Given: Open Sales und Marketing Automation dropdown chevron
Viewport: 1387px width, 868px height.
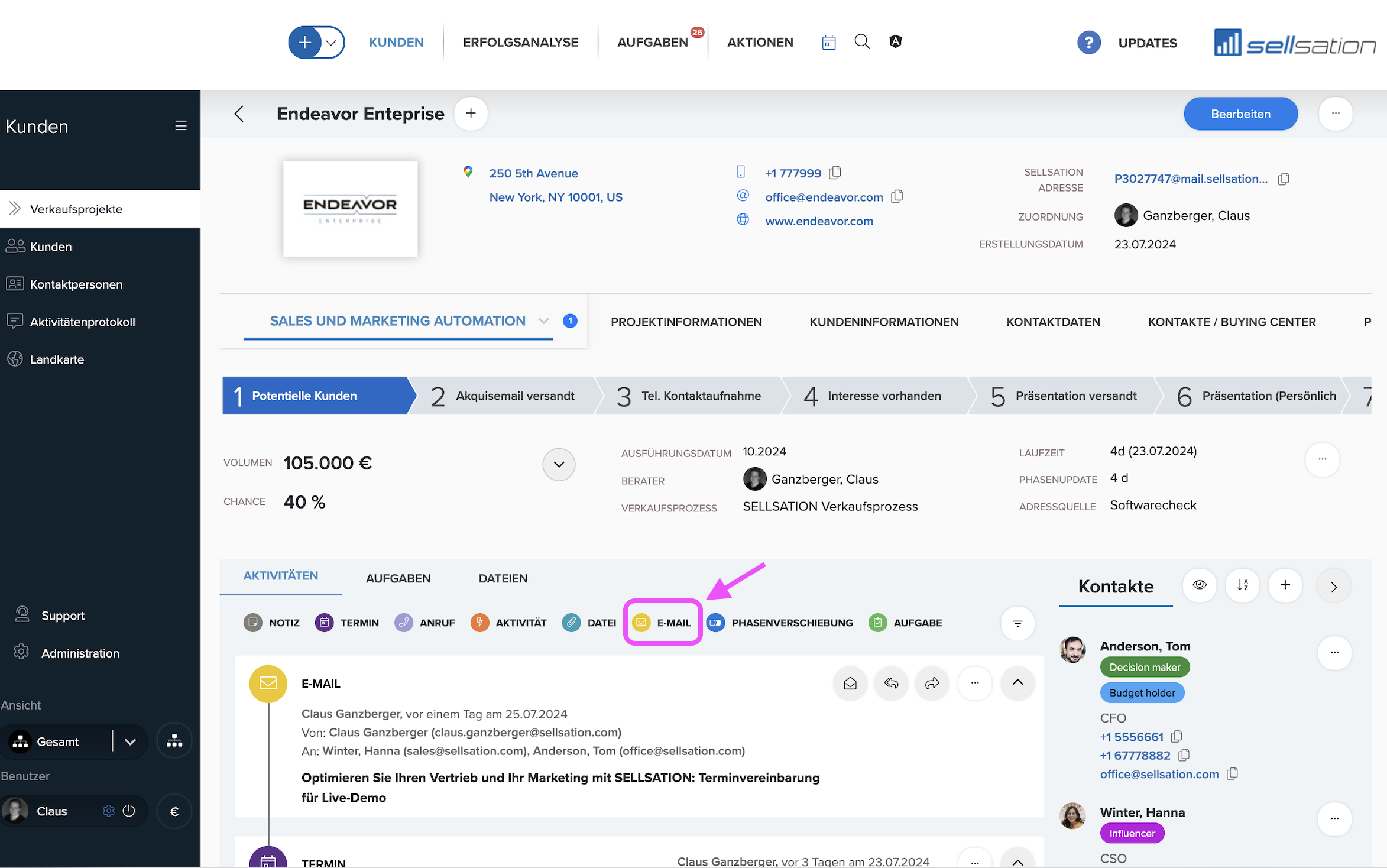Looking at the screenshot, I should point(543,320).
